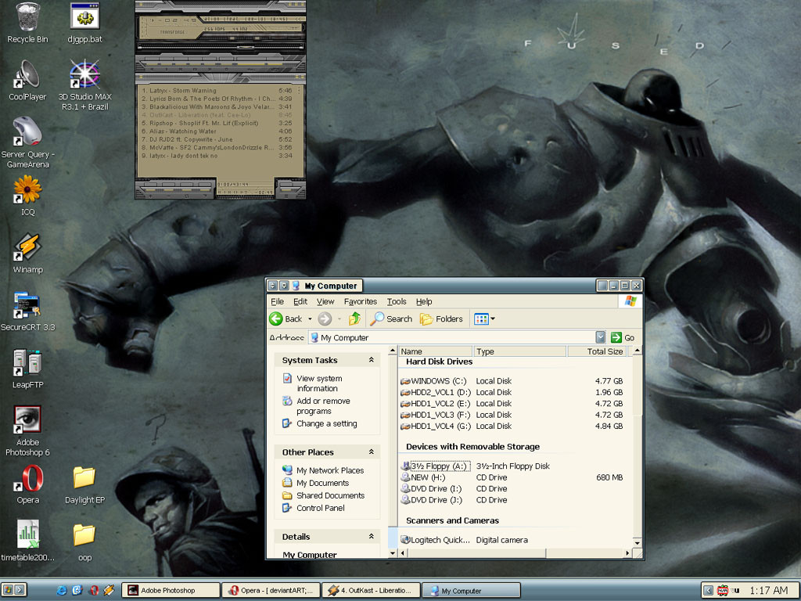Open the Favorites menu
The height and width of the screenshot is (601, 801).
point(360,301)
